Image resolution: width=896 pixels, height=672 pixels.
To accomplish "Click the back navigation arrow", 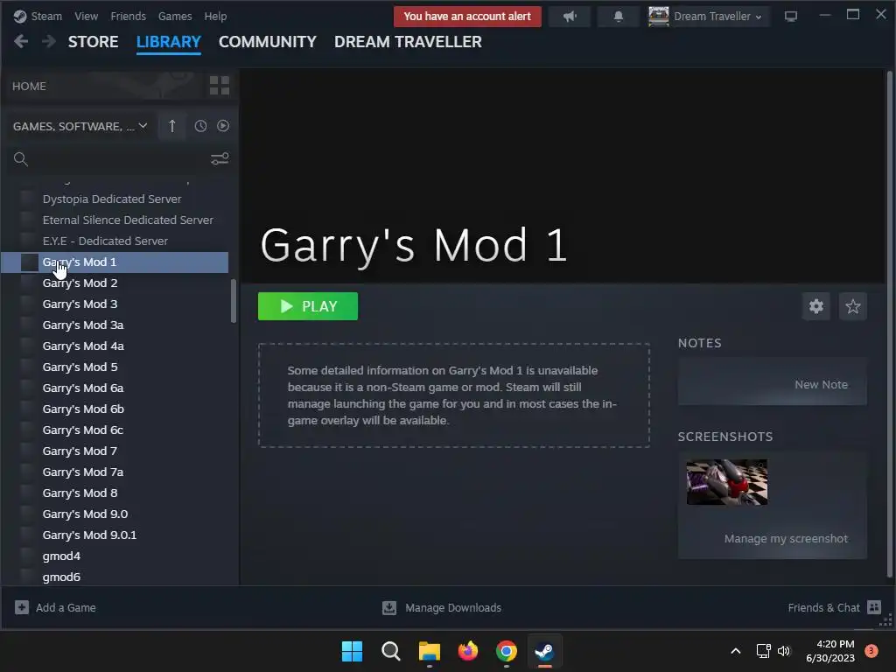I will coord(21,41).
